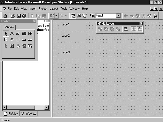Viewport: 163px width, 122px height.
Task: Select the Hot Spot control tool
Action: (x=18, y=46)
